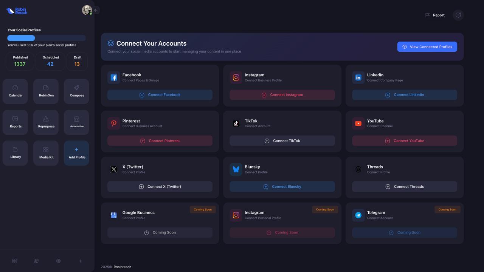Click the YouTube logo icon
484x272 pixels.
pyautogui.click(x=358, y=124)
